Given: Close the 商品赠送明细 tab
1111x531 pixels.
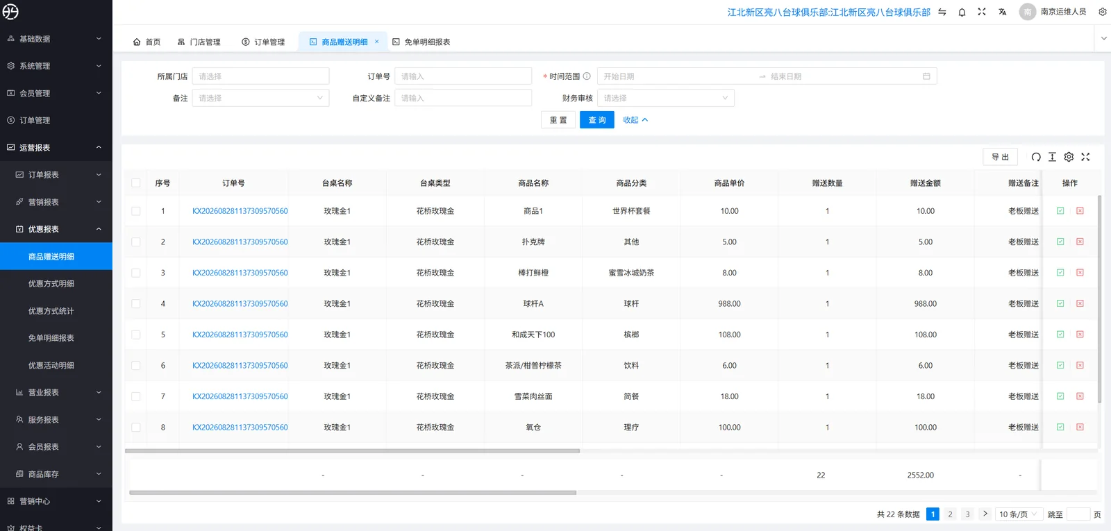Looking at the screenshot, I should pos(377,42).
